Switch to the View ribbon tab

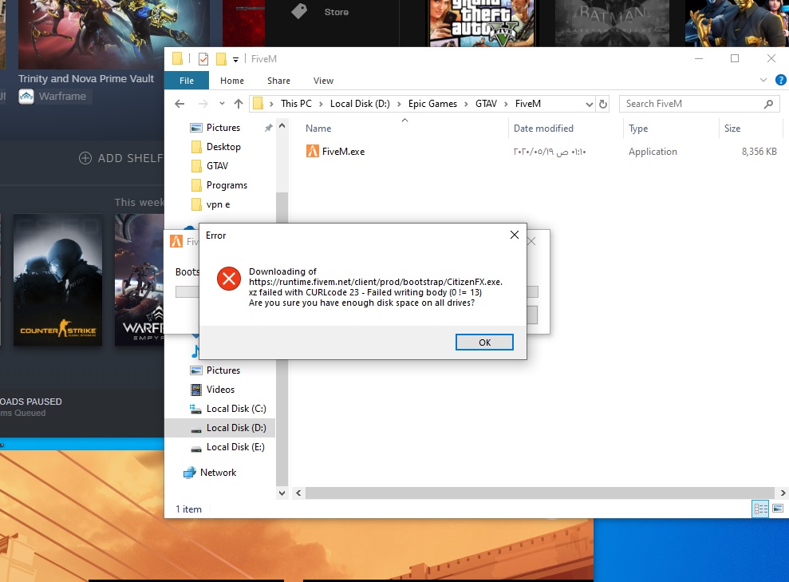[x=323, y=81]
